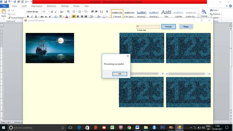Open the Review tab in Word

77,6
